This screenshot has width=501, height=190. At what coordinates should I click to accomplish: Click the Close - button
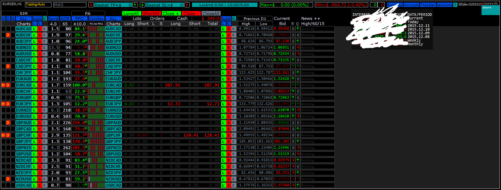[191, 13]
